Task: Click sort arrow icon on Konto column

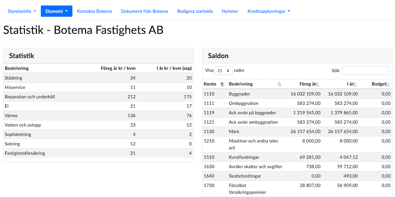Action: click(222, 84)
